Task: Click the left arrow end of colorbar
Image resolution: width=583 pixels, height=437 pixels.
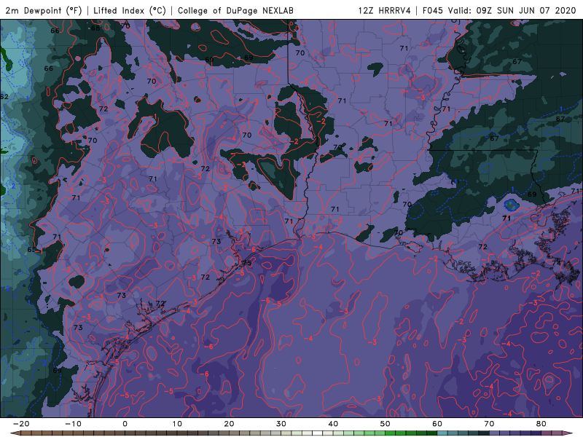Action: 15,433
